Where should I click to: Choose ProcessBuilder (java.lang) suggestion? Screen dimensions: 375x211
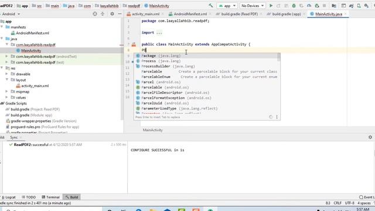tap(206, 66)
